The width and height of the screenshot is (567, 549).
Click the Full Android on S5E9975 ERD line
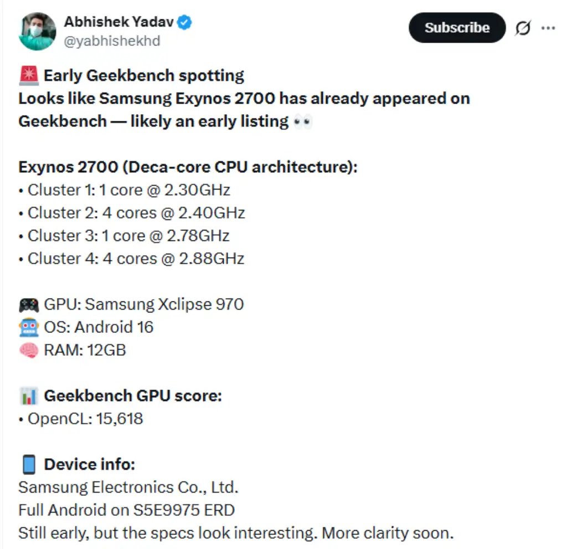pos(126,510)
